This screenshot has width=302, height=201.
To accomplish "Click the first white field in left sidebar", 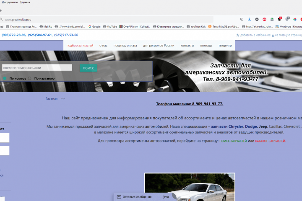I will pyautogui.click(x=5, y=138).
